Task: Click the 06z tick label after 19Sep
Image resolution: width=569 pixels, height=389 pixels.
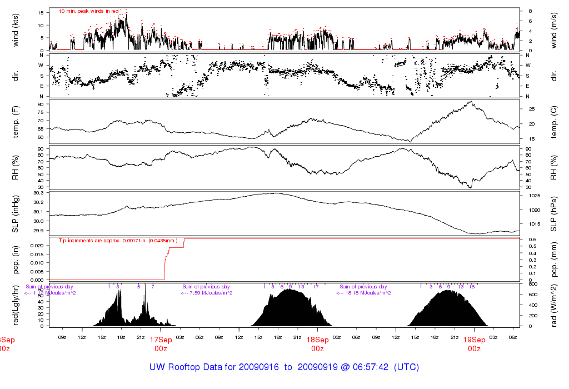Action: [513, 337]
